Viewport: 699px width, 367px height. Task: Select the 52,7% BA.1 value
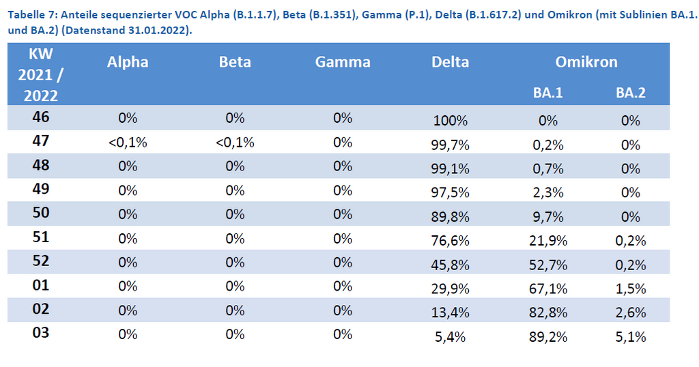548,265
